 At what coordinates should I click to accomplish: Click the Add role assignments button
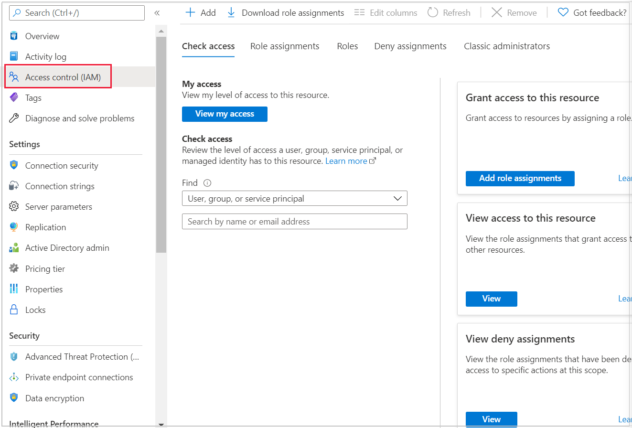coord(520,179)
